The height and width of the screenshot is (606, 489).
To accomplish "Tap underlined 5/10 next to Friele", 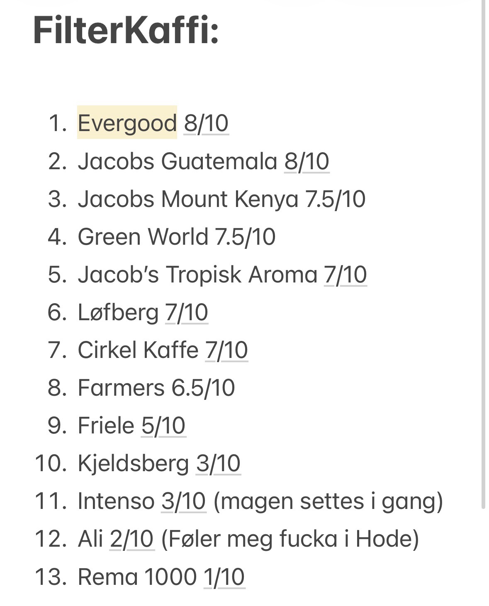I will click(x=163, y=426).
